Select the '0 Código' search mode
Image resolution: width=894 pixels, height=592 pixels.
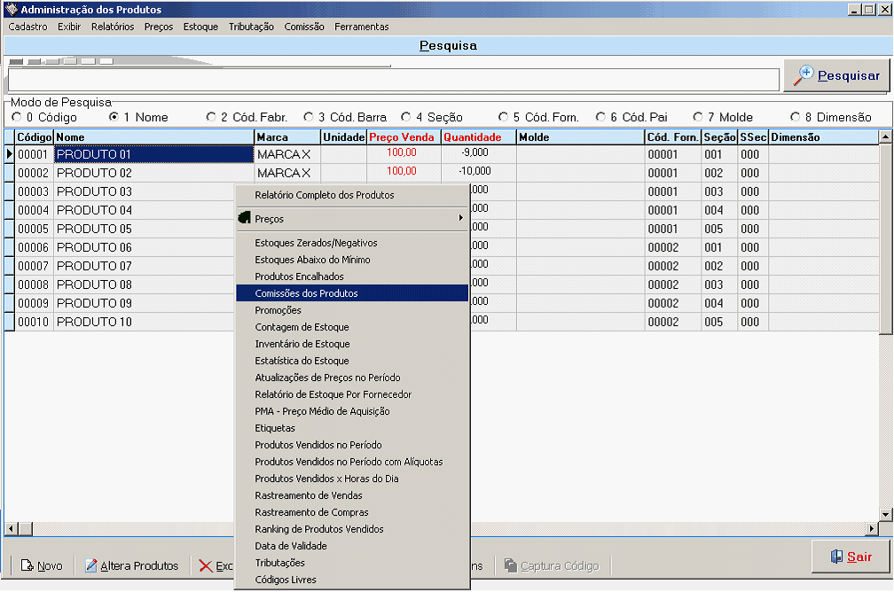pyautogui.click(x=16, y=117)
